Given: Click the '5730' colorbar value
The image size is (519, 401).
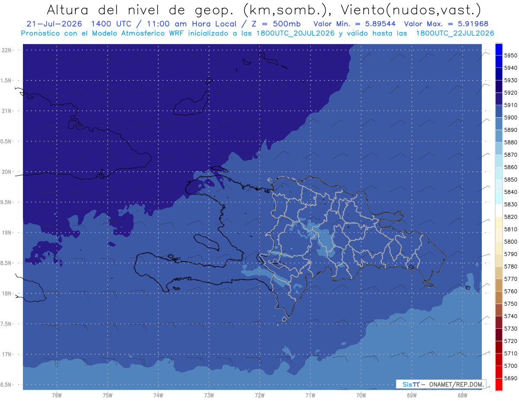Looking at the screenshot, I should [x=511, y=328].
